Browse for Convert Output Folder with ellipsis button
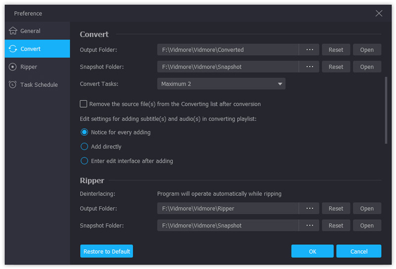 (x=310, y=49)
